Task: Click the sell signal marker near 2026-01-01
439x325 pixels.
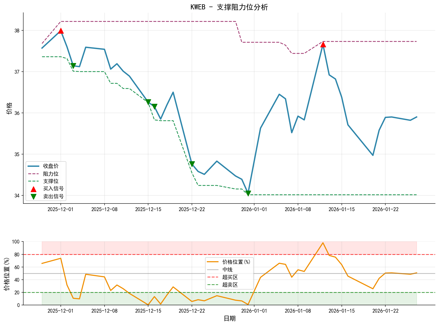Action: (x=248, y=193)
